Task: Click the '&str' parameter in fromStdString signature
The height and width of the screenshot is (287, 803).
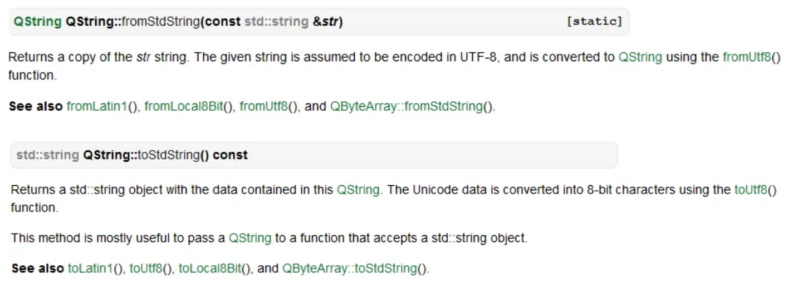Action: tap(326, 22)
